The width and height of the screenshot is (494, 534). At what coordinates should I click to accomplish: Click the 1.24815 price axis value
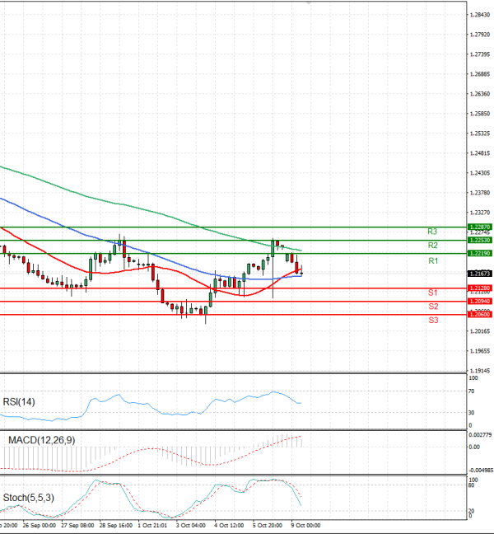click(480, 153)
